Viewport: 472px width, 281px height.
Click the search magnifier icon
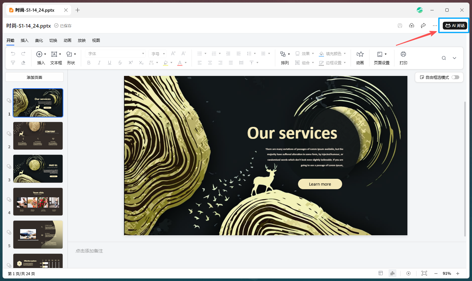click(x=444, y=58)
